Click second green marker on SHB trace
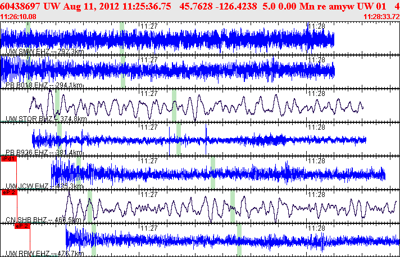Viewport: 400px width, 257px height. click(233, 206)
